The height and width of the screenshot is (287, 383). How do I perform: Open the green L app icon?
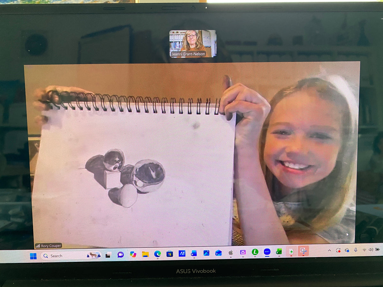255,252
